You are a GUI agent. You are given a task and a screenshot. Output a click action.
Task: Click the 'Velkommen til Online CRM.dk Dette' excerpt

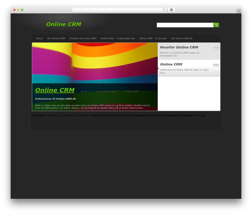tap(184, 71)
